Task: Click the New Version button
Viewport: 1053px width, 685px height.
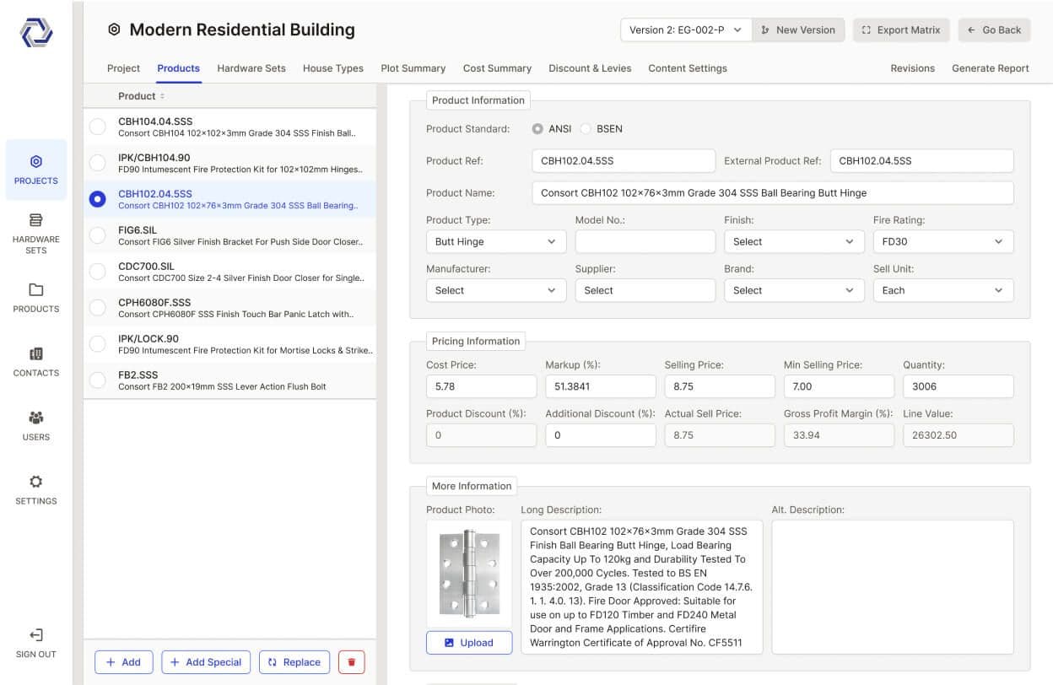Action: coord(798,30)
